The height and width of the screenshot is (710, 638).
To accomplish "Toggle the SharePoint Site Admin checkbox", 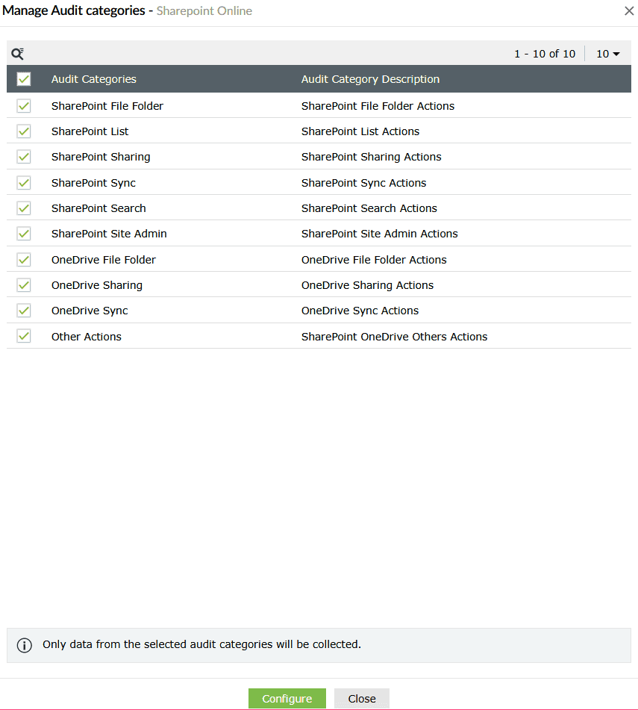I will tap(23, 233).
